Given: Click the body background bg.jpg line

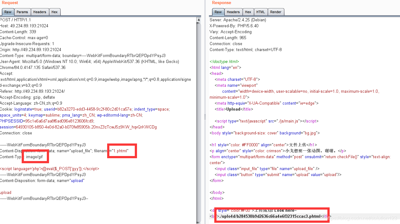Looking at the screenshot, I should [265, 133].
